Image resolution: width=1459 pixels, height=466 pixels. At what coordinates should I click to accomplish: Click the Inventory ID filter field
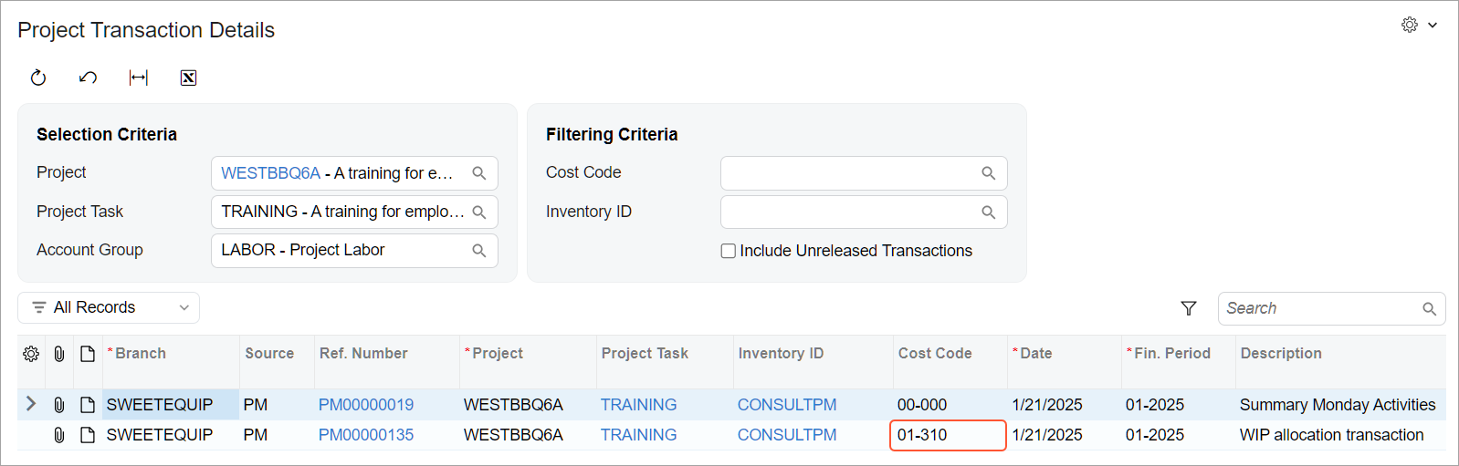click(x=849, y=212)
